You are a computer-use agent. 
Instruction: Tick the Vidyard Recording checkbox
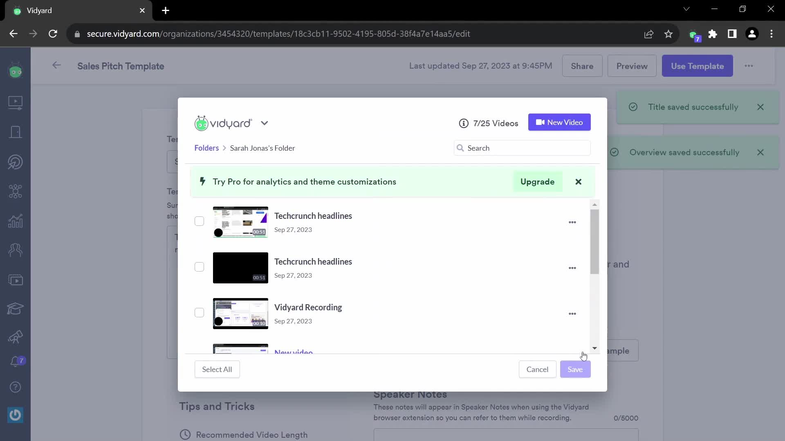click(x=199, y=312)
